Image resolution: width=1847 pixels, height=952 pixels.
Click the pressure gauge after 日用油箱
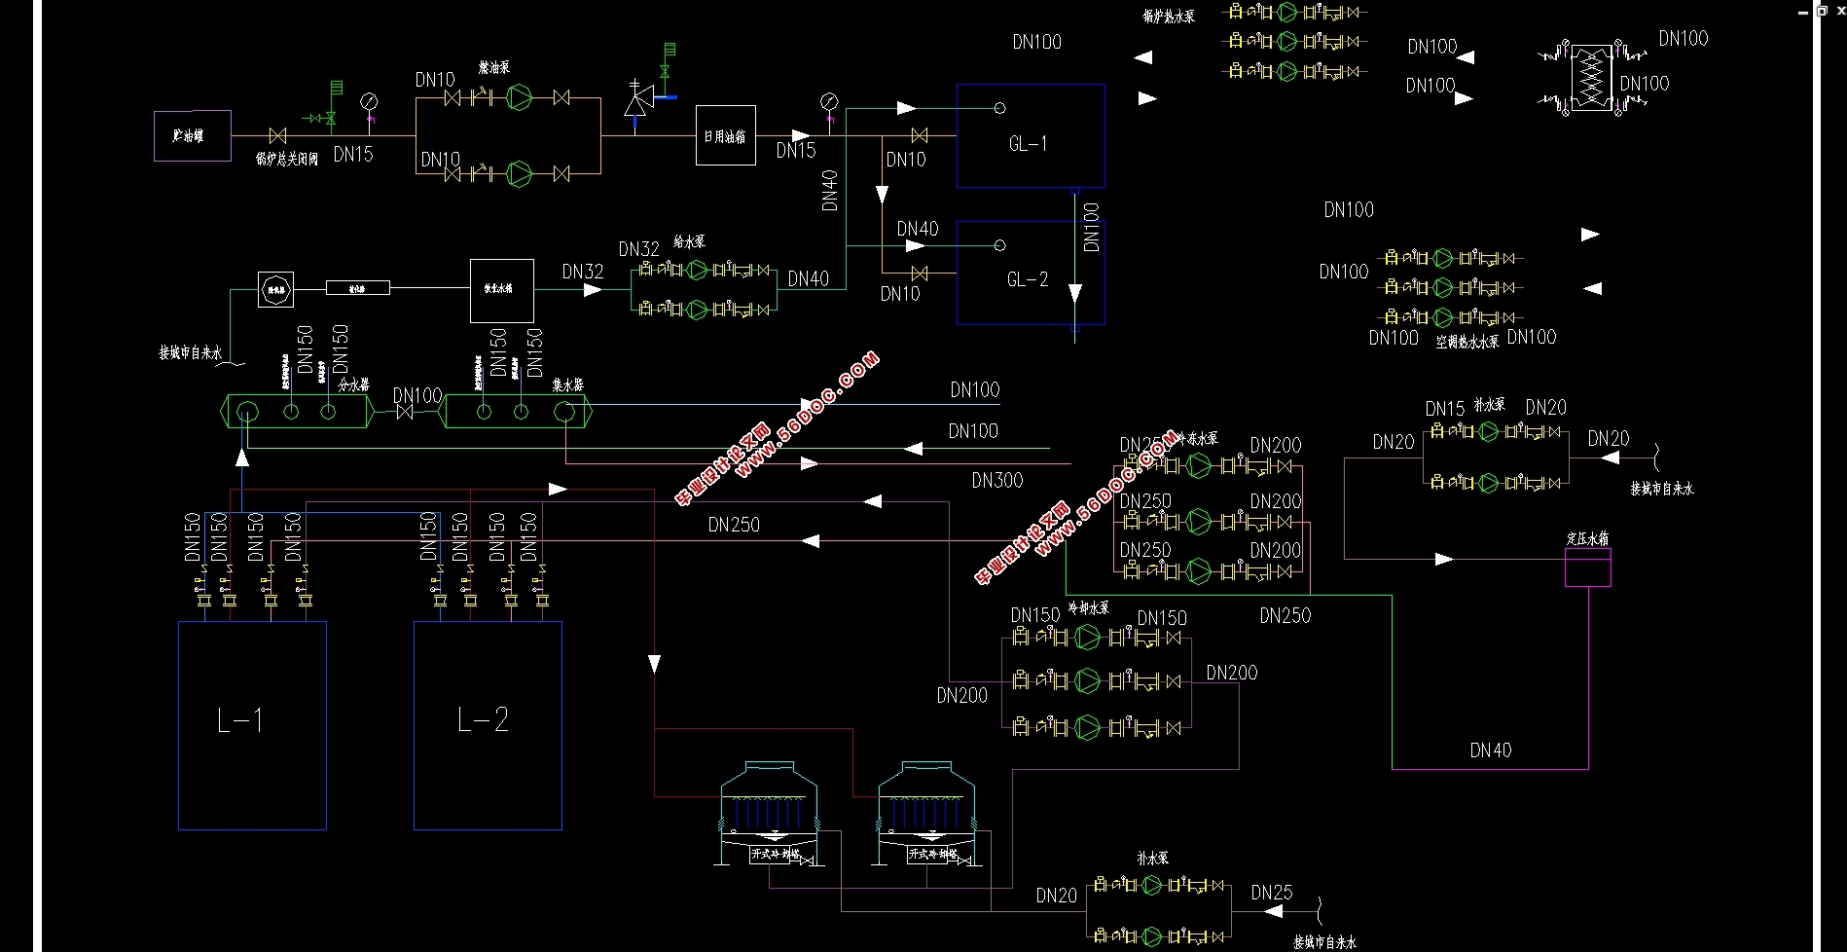pos(829,101)
